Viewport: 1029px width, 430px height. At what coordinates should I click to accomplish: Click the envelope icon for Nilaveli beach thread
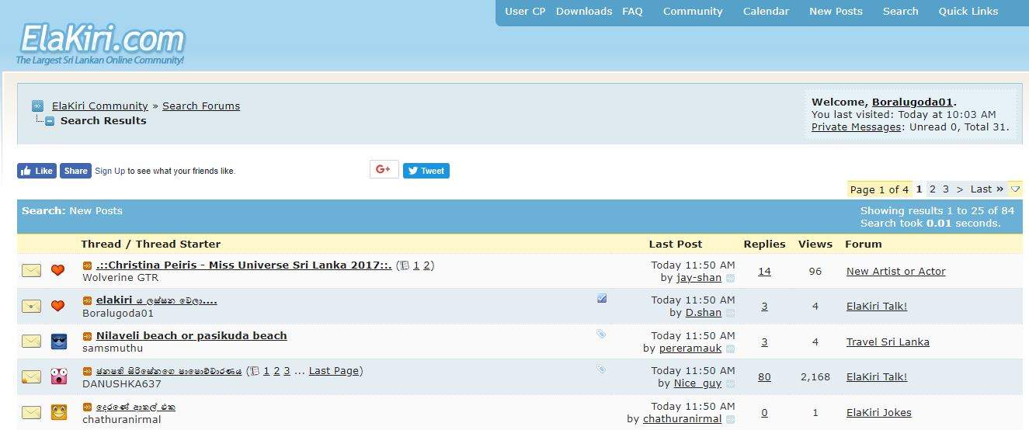[31, 342]
